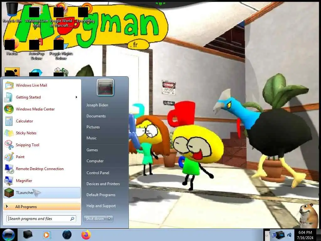Click the dark globe taskbar icon
The image size is (321, 241).
click(x=67, y=235)
